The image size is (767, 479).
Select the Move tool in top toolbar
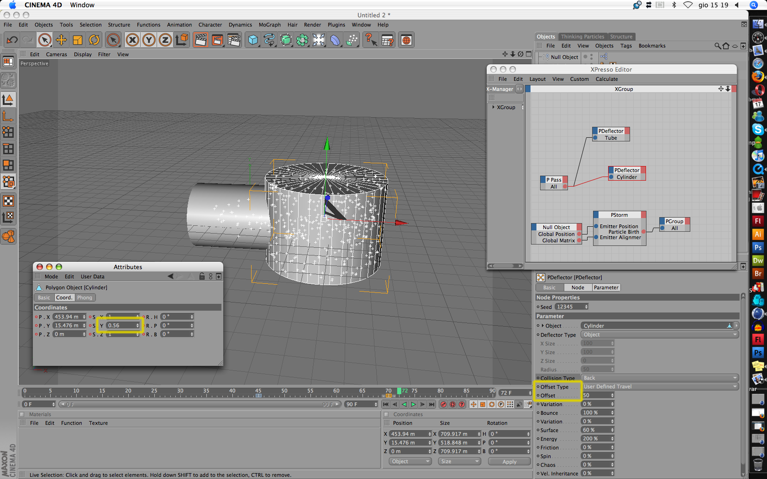[61, 40]
